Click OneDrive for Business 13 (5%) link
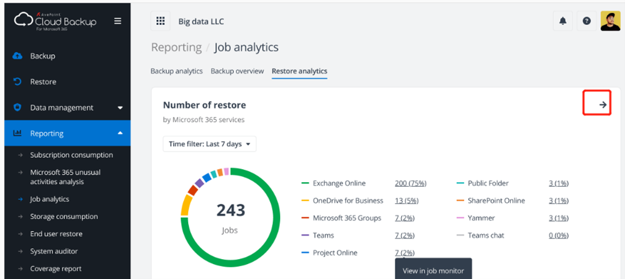This screenshot has height=279, width=625. click(x=407, y=200)
